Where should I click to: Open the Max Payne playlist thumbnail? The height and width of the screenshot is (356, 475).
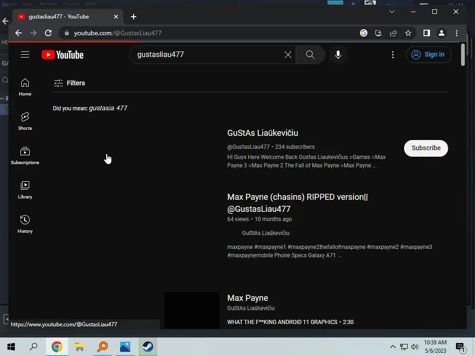pos(192,310)
